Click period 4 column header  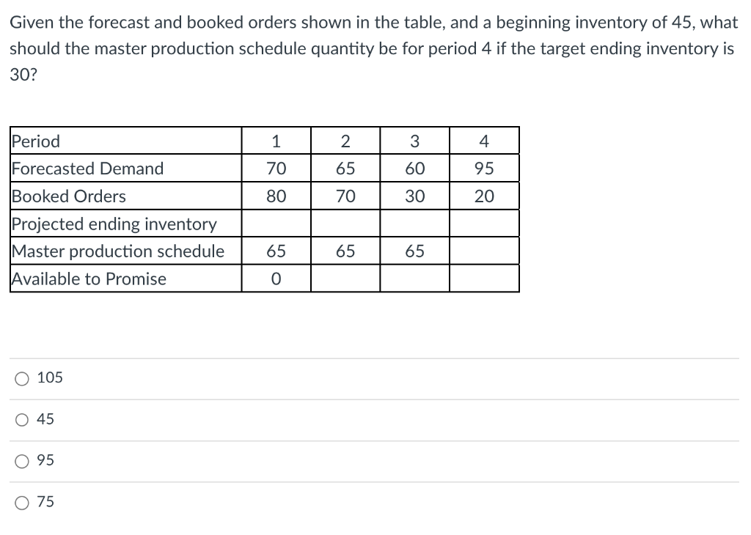click(x=484, y=141)
